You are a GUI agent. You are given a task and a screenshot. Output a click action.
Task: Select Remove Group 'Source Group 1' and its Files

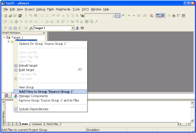click(50, 101)
